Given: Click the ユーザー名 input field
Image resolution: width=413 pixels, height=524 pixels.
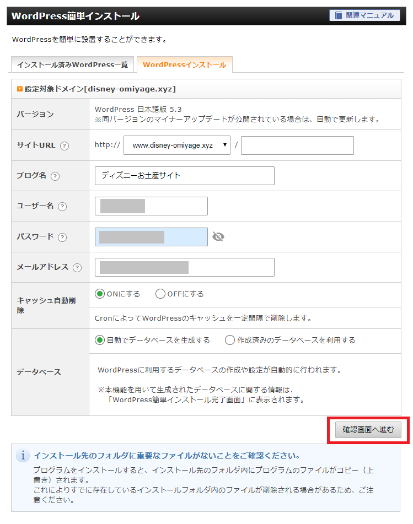Looking at the screenshot, I should pos(151,206).
